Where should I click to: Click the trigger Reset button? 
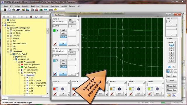click(172, 81)
